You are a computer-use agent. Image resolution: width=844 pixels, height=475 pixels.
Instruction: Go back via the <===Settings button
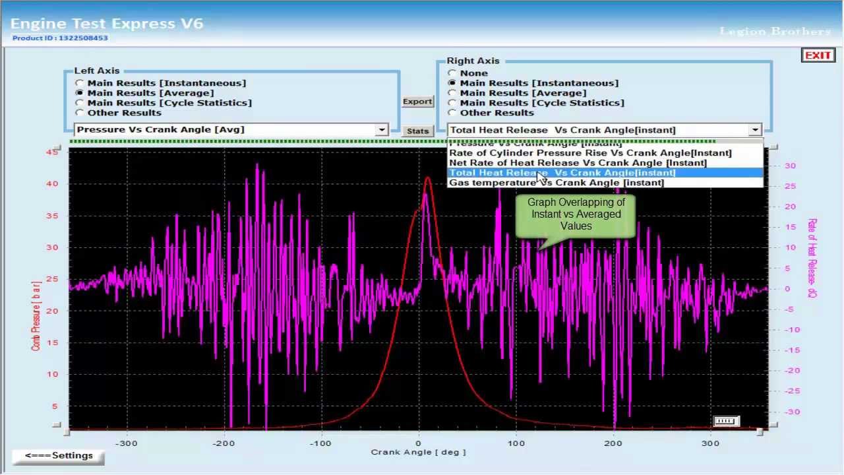click(x=59, y=456)
